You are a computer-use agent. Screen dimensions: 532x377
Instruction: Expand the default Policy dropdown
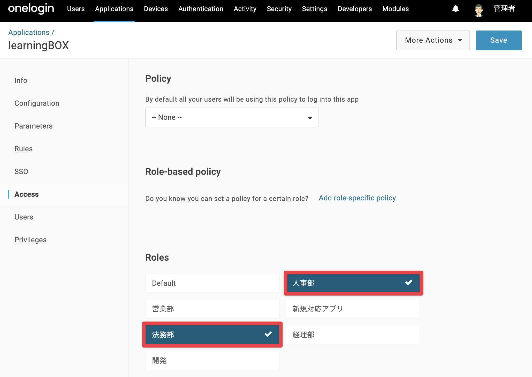point(232,117)
